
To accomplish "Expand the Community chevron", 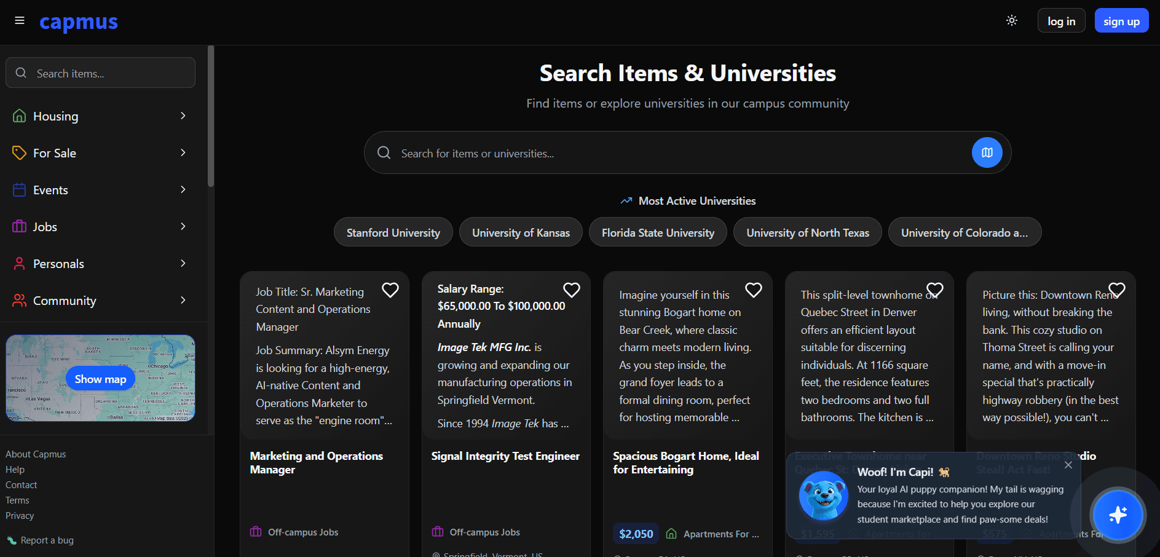I will (183, 300).
